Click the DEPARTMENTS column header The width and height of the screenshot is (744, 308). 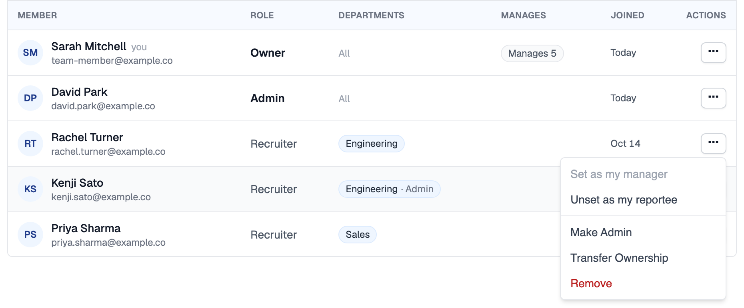tap(372, 16)
